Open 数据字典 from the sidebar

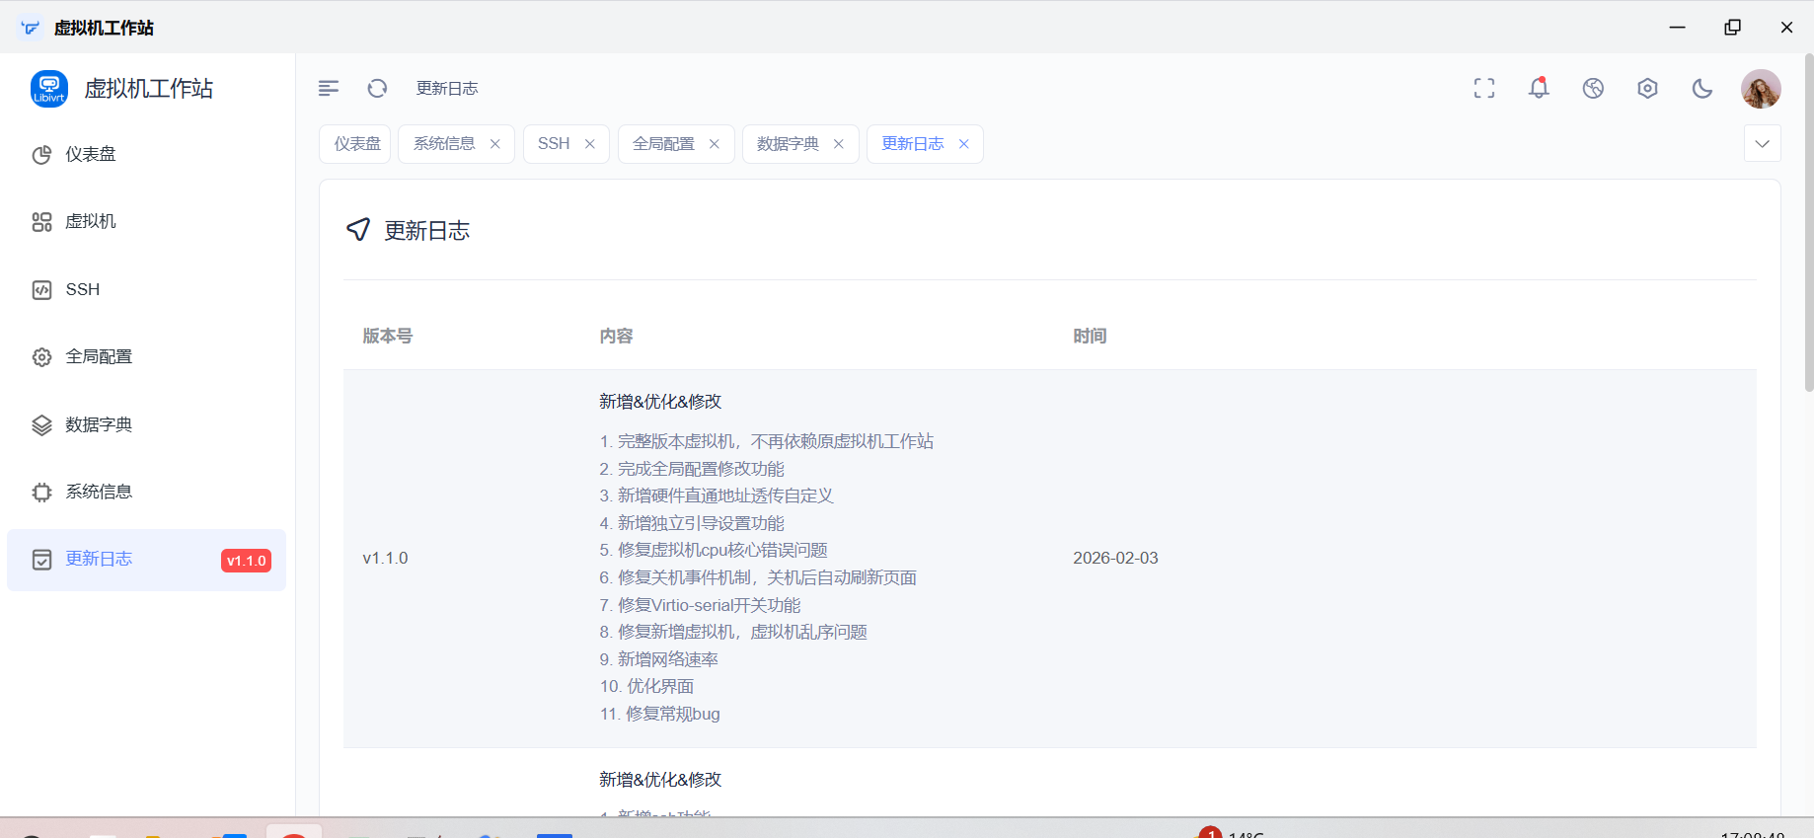pos(99,424)
